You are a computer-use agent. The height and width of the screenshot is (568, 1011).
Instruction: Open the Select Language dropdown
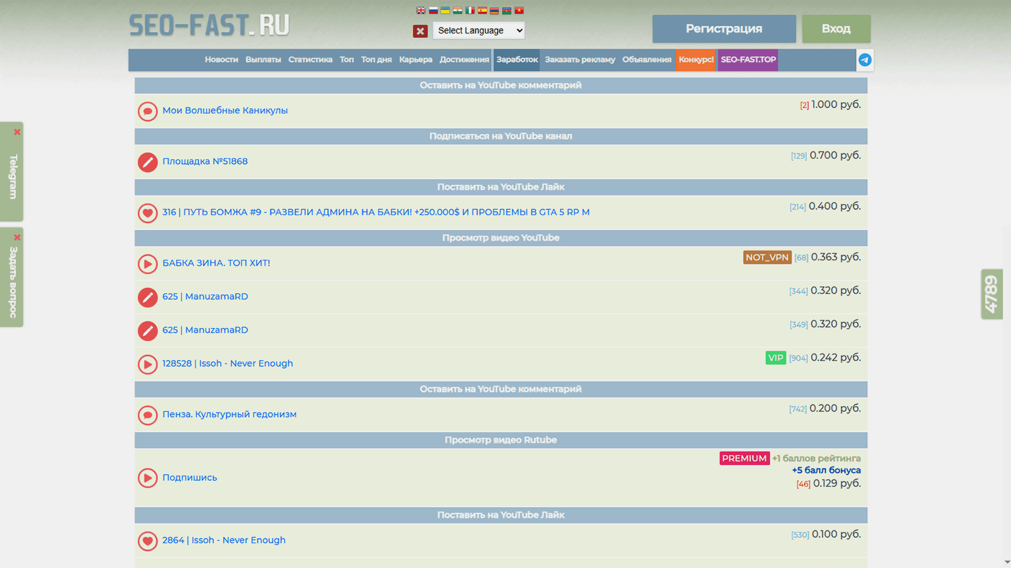pyautogui.click(x=479, y=30)
